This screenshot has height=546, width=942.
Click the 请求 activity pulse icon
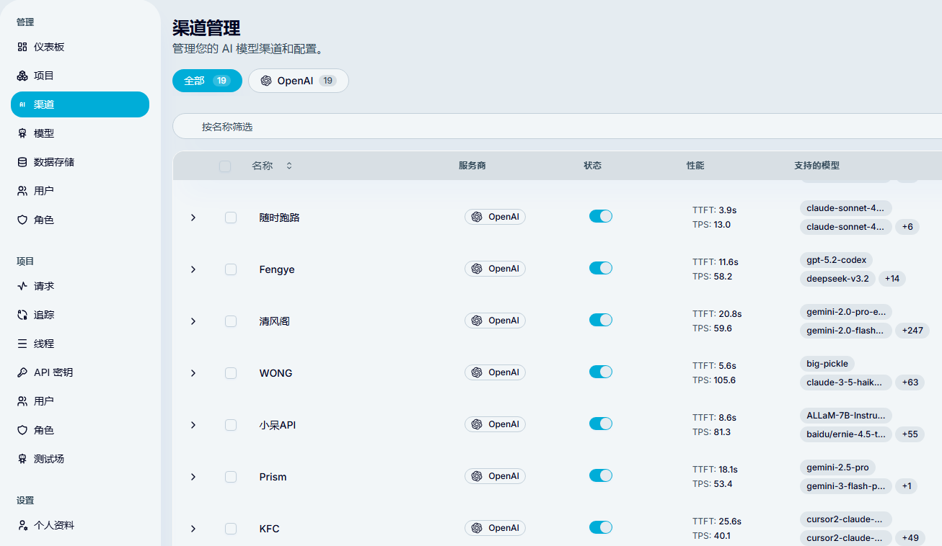[22, 286]
